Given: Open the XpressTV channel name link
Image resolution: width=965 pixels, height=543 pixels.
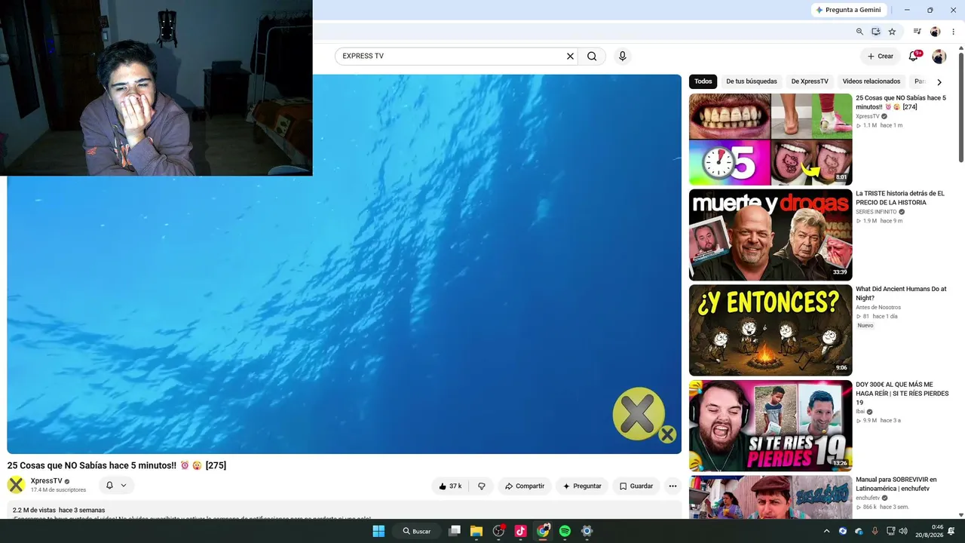Looking at the screenshot, I should [47, 481].
